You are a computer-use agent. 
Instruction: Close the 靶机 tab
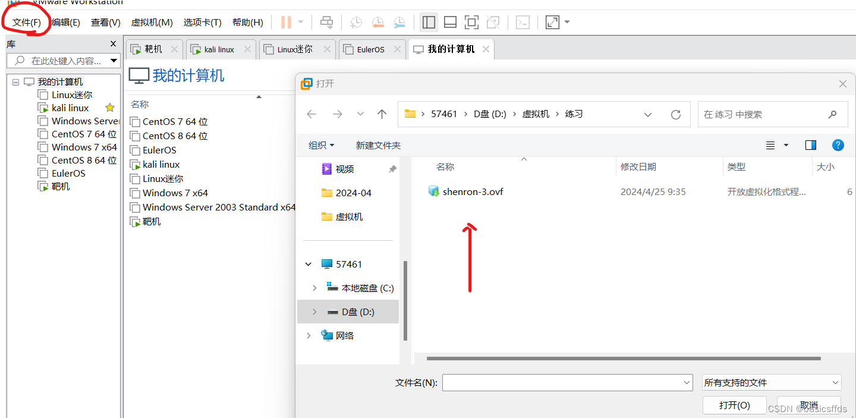click(174, 49)
